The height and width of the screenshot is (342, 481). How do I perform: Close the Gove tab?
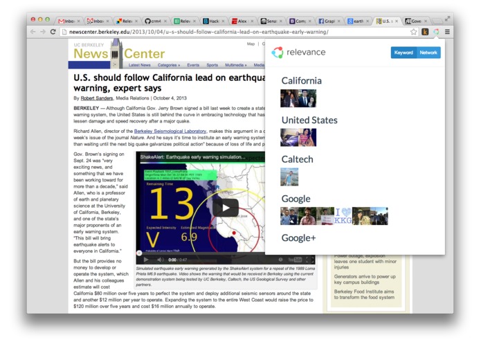[x=426, y=21]
